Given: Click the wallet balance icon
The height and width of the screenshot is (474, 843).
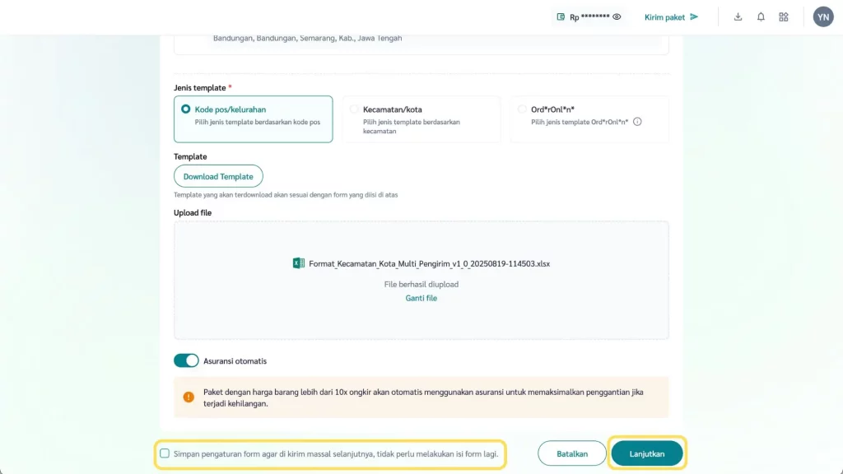Looking at the screenshot, I should point(561,17).
